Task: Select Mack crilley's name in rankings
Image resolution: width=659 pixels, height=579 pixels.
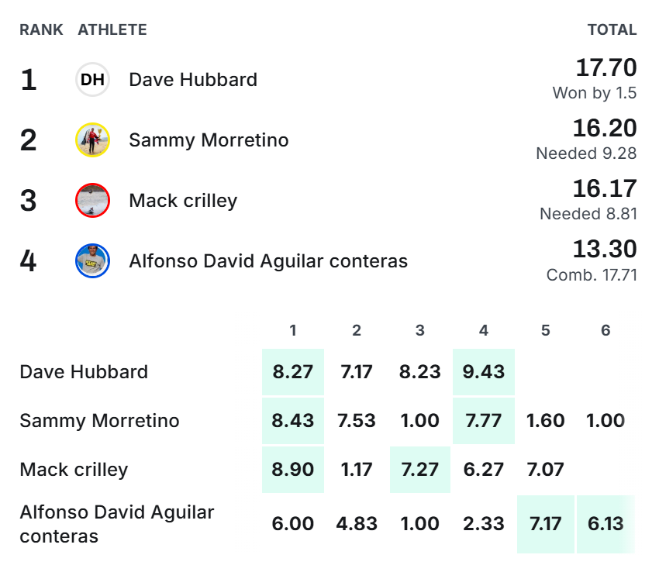Action: (183, 201)
